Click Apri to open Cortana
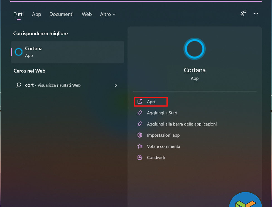Viewport: 272px width, 207px height. coord(151,102)
